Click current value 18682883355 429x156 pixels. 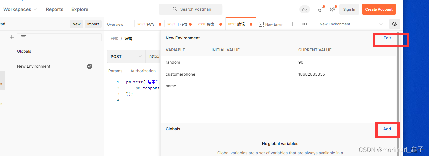click(x=311, y=74)
